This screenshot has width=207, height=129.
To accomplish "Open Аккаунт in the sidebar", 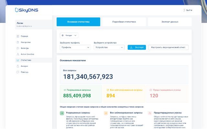I will click(x=34, y=66).
